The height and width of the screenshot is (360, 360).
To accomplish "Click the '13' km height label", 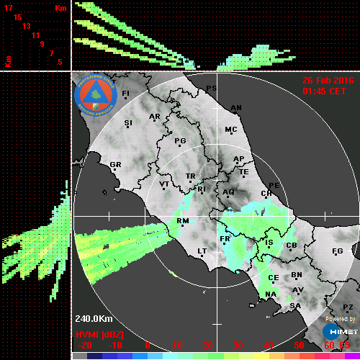I will pos(27,26).
